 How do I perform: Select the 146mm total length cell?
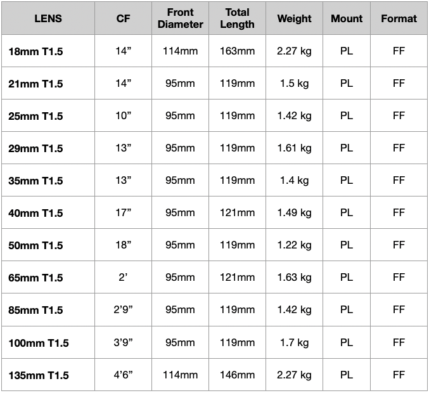238,375
